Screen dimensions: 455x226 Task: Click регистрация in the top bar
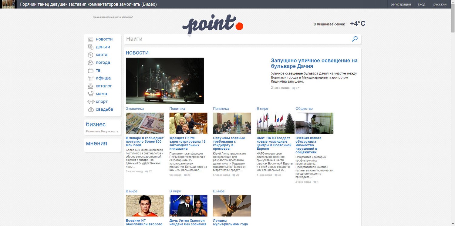tap(400, 4)
